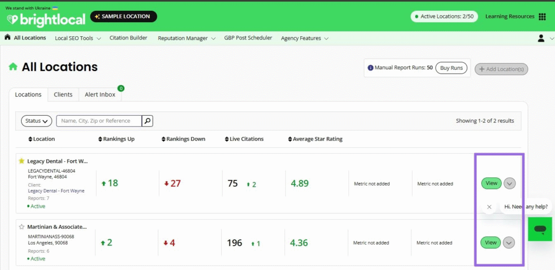The width and height of the screenshot is (555, 270).
Task: Open the user account icon
Action: click(x=541, y=38)
